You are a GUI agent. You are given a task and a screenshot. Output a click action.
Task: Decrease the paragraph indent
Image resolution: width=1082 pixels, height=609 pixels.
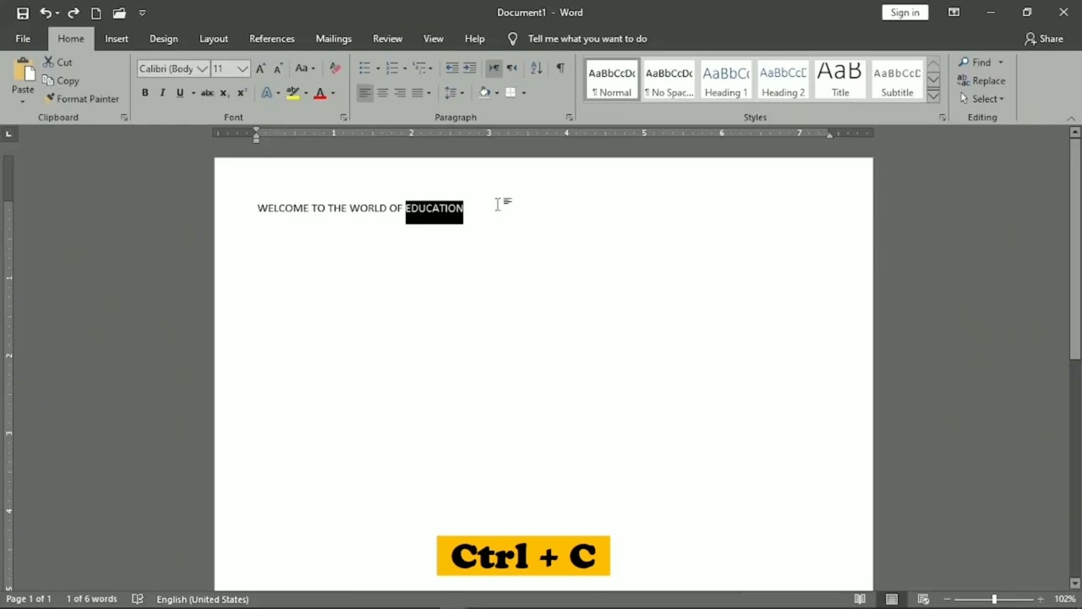(452, 69)
